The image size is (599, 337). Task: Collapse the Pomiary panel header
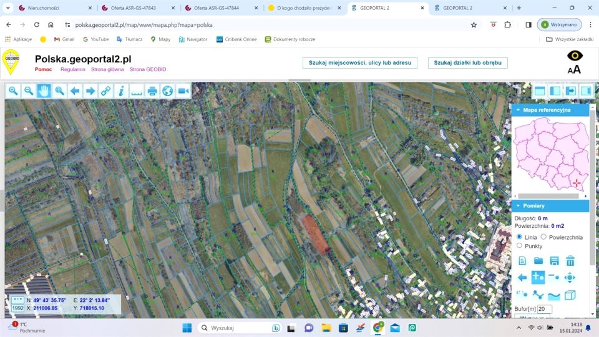point(518,206)
